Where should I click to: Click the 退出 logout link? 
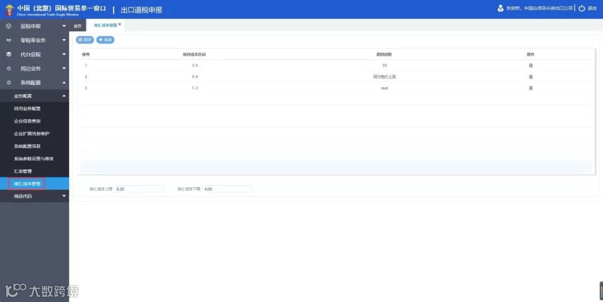coord(592,8)
